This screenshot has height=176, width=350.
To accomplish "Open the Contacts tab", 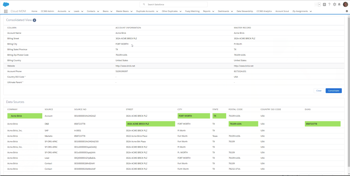I will point(91,11).
